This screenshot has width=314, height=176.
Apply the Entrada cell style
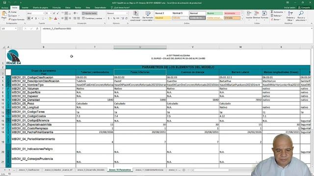232,18
